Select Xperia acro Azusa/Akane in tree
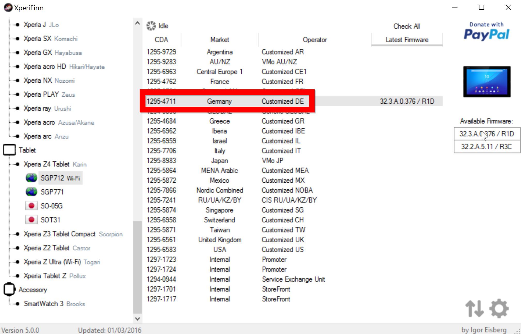The height and width of the screenshot is (334, 521). click(59, 122)
